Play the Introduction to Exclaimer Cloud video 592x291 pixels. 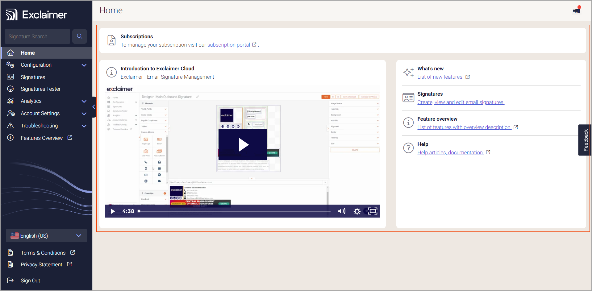tap(243, 144)
